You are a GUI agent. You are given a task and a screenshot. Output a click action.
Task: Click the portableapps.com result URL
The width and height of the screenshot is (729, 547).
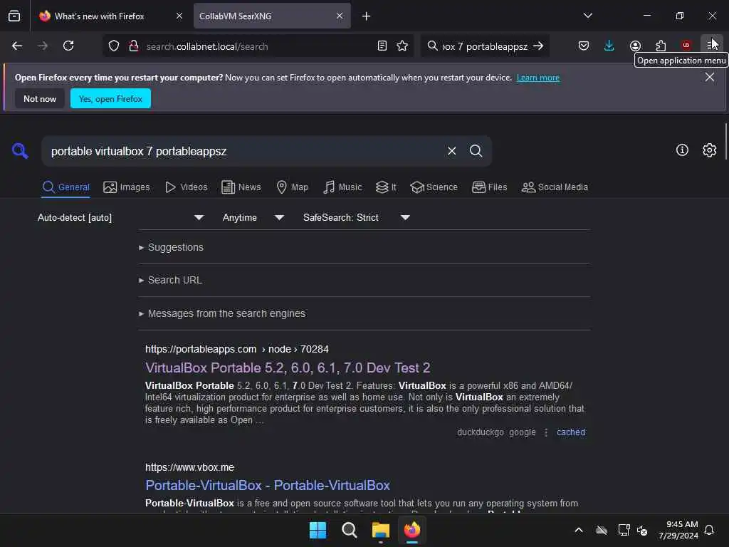(236, 349)
